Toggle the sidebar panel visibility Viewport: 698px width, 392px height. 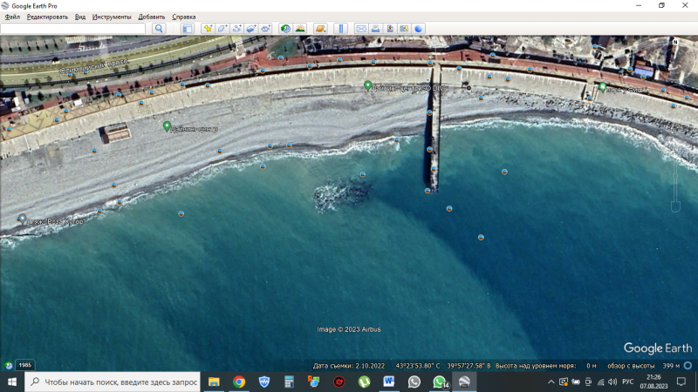coord(187,29)
